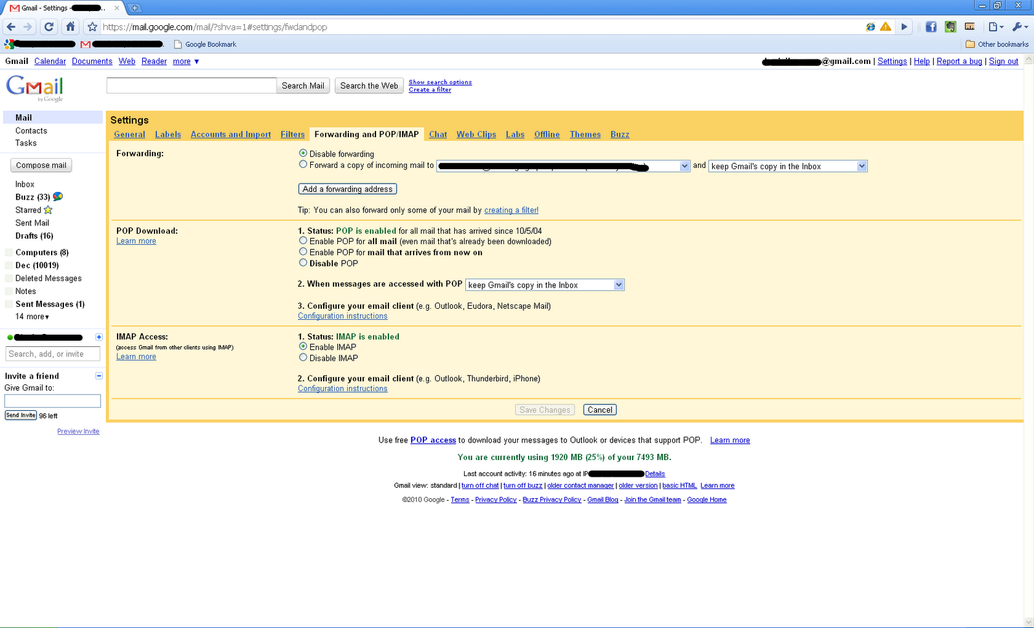Click the Add a forwarding address button
Screen dimensions: 1034x628
pos(348,189)
